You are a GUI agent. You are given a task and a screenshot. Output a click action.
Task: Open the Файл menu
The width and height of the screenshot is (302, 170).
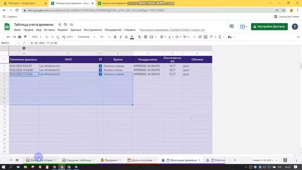coord(17,30)
